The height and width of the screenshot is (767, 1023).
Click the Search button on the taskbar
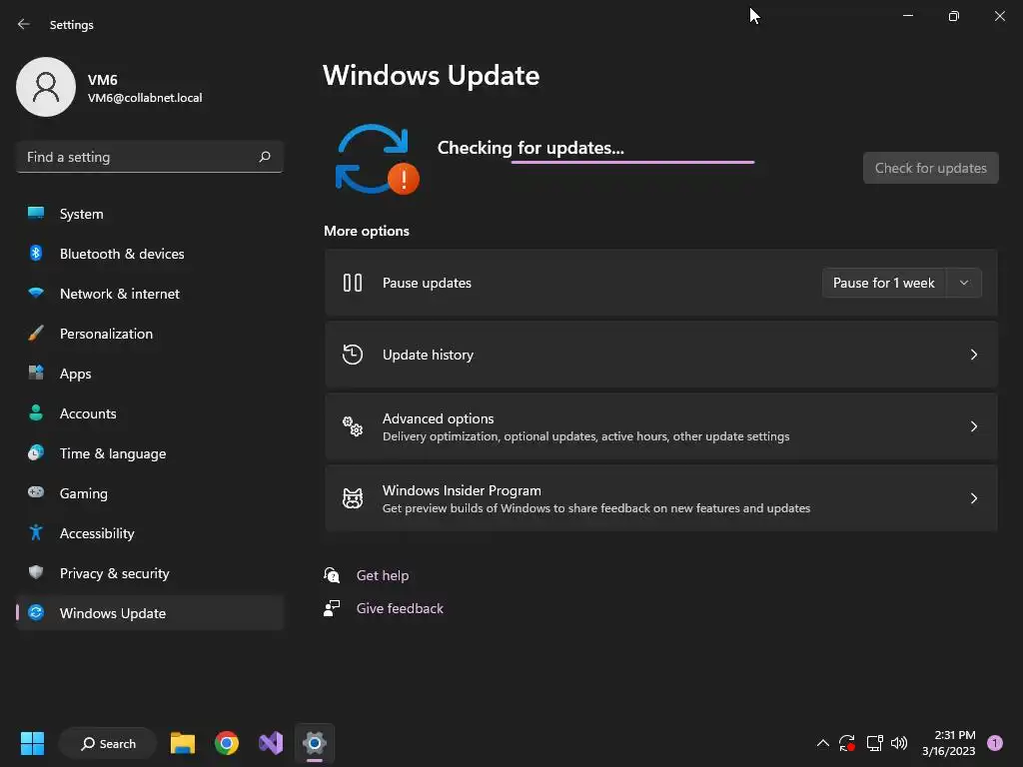pyautogui.click(x=108, y=743)
